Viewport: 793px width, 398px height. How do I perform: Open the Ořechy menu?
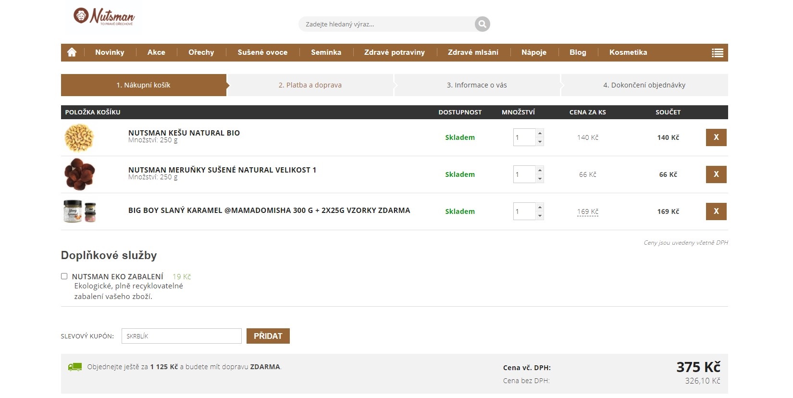pos(201,52)
